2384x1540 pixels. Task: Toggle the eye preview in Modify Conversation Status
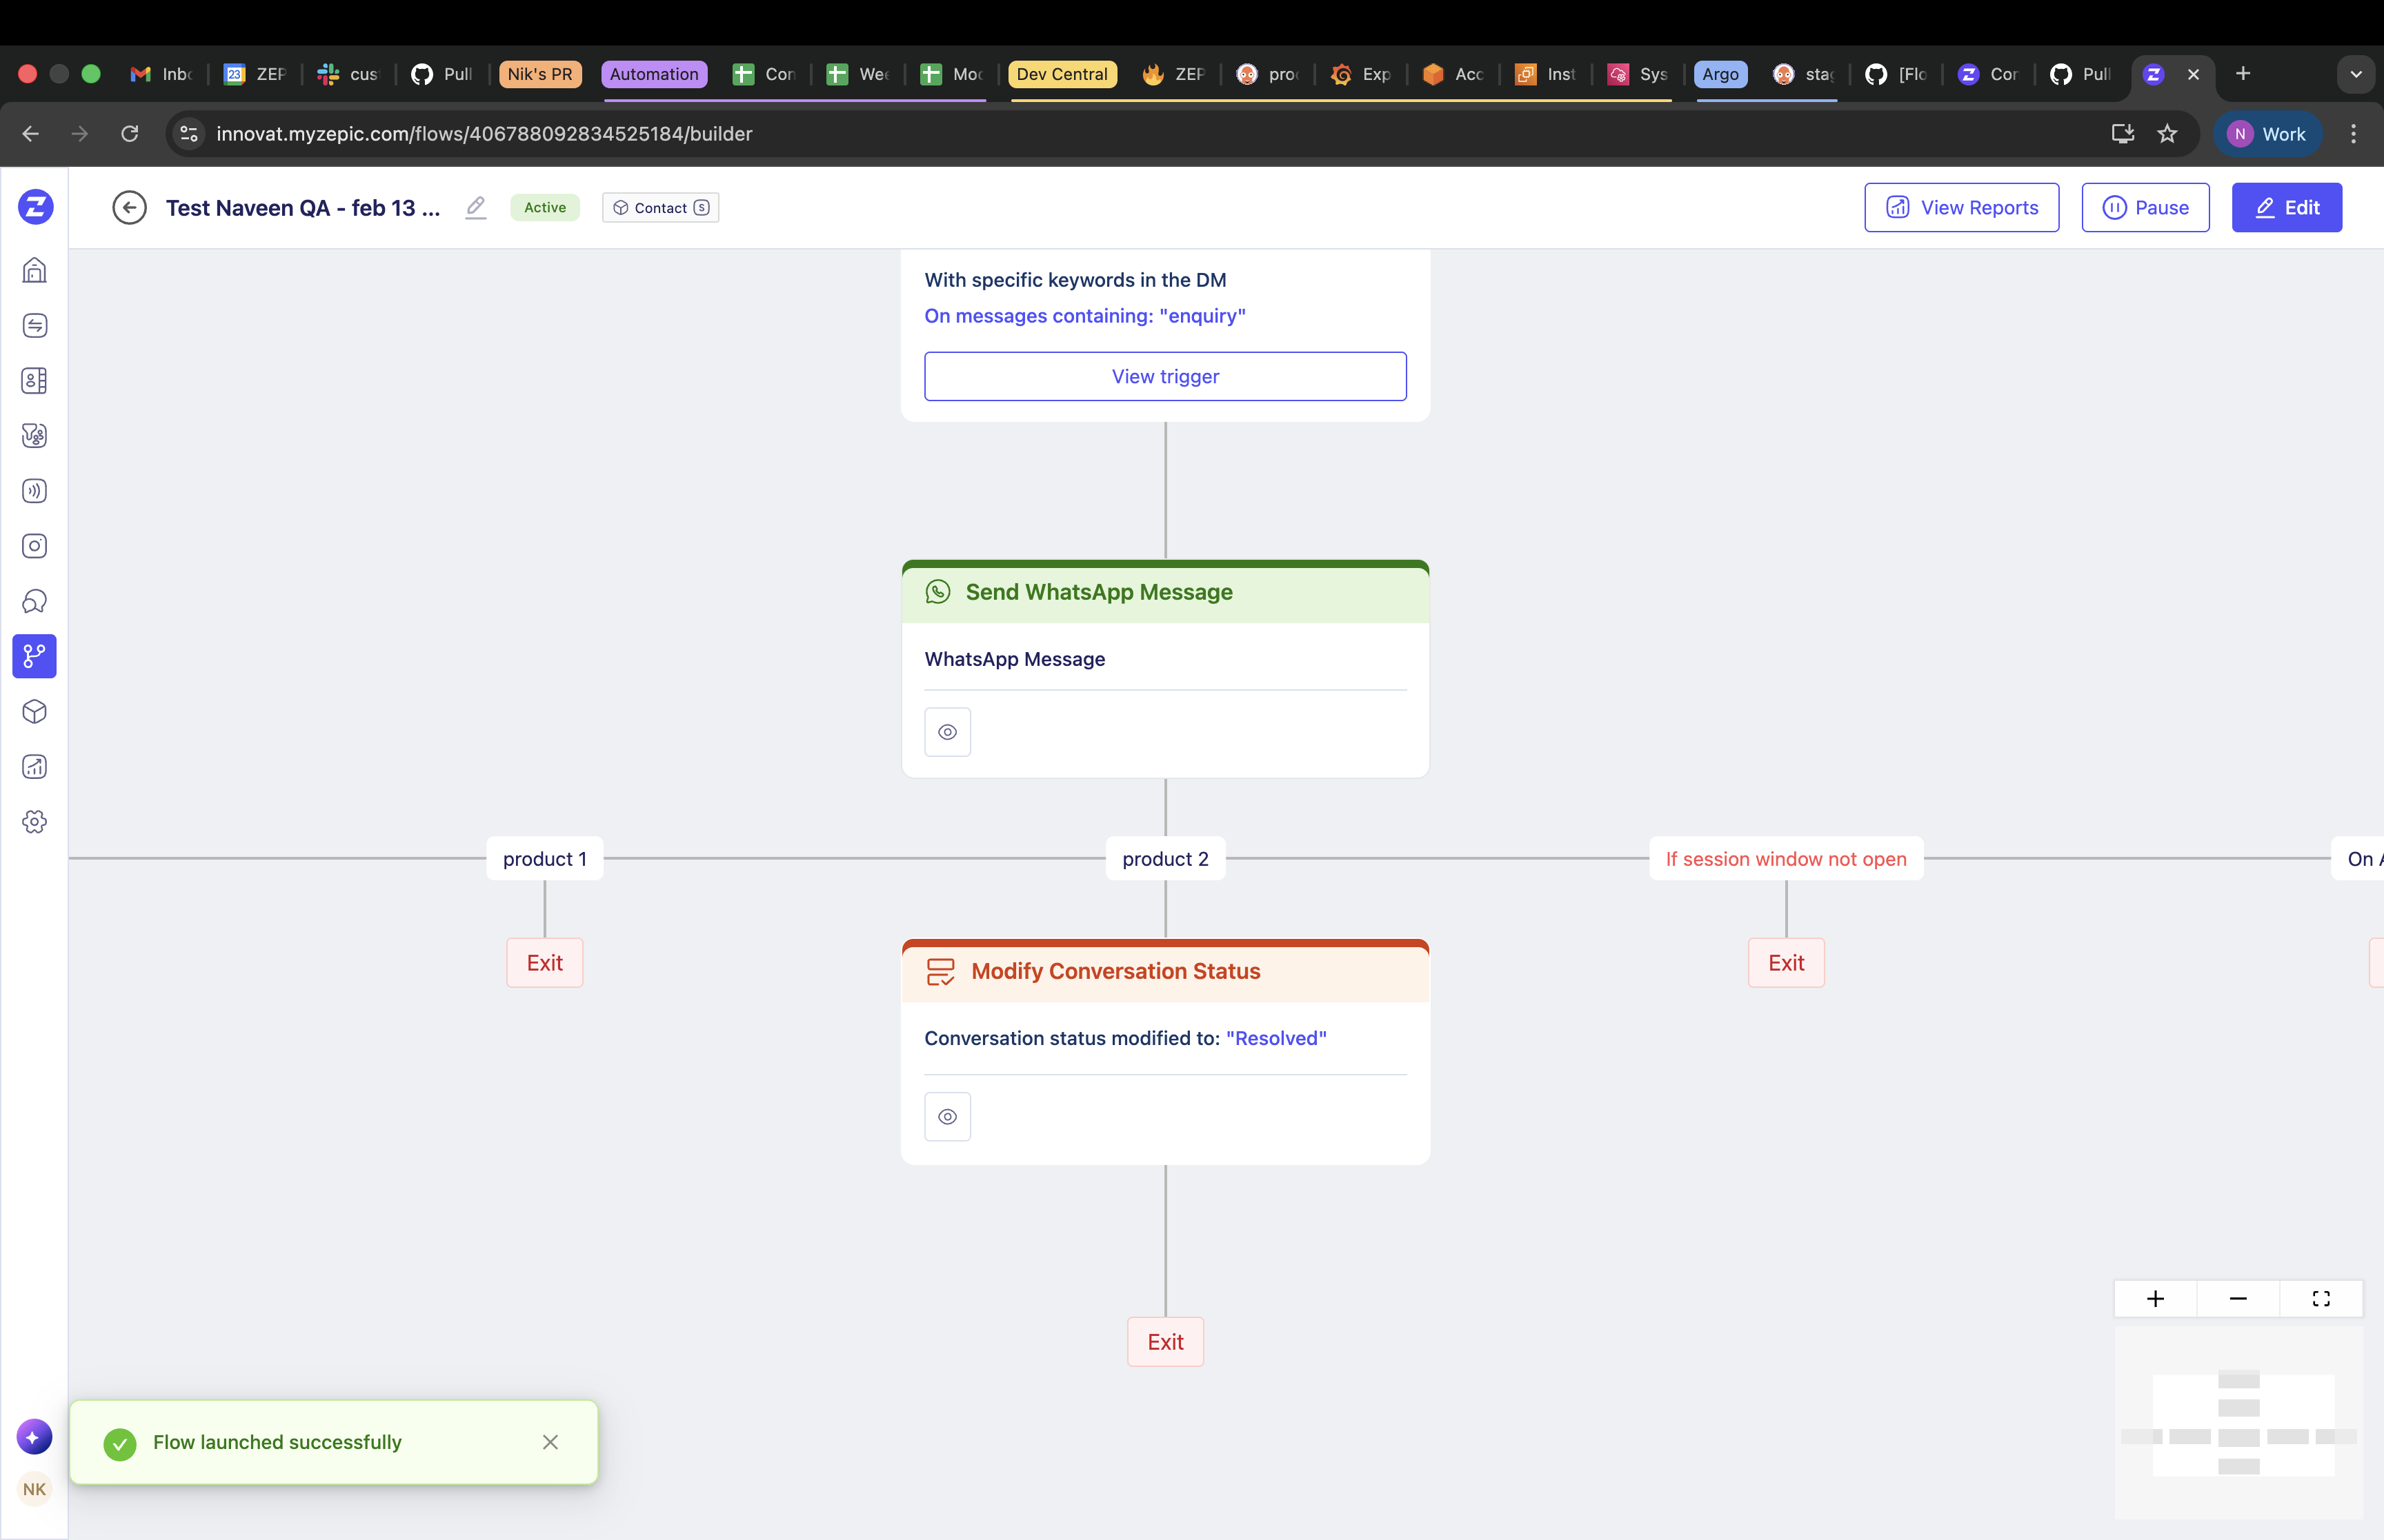[947, 1116]
